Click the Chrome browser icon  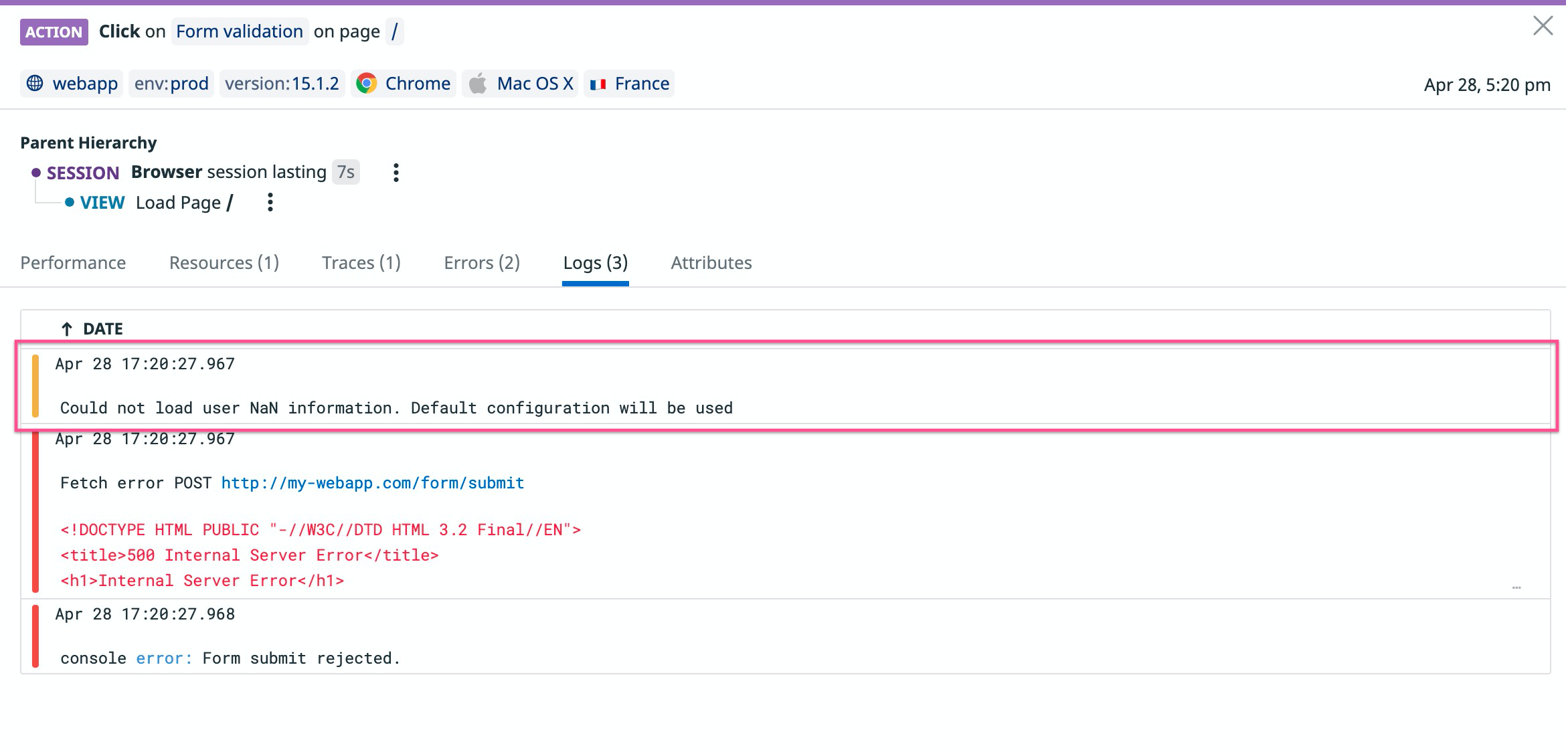(366, 84)
